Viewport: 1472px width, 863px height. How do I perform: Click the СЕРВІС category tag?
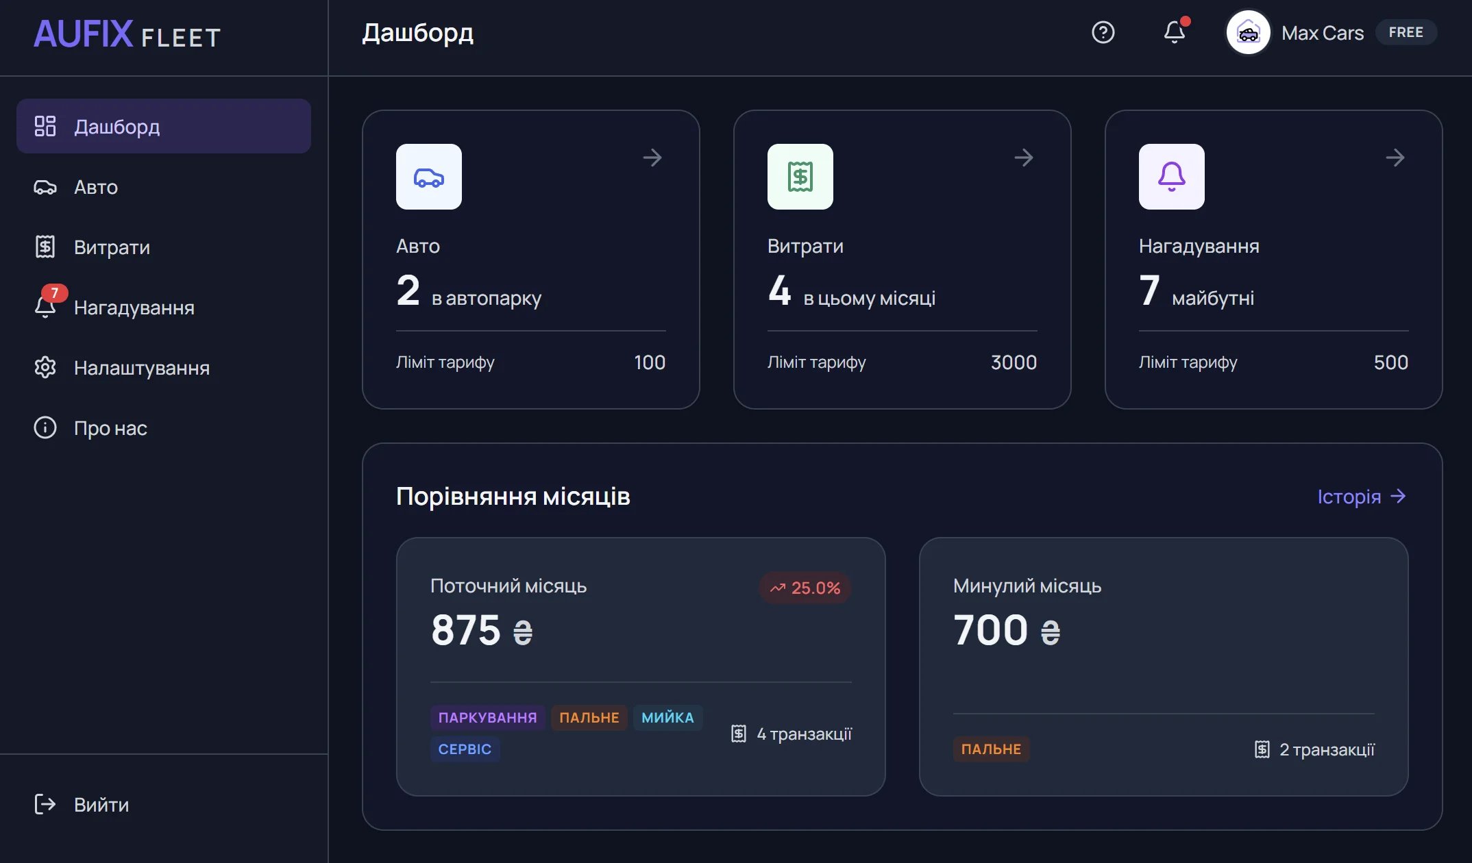465,749
